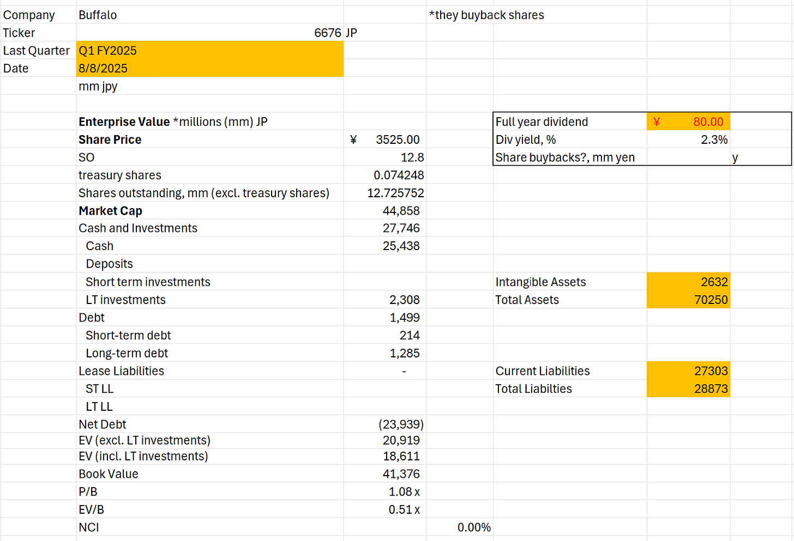
Task: Click the treasury shares value 0.074248
Action: pos(399,175)
